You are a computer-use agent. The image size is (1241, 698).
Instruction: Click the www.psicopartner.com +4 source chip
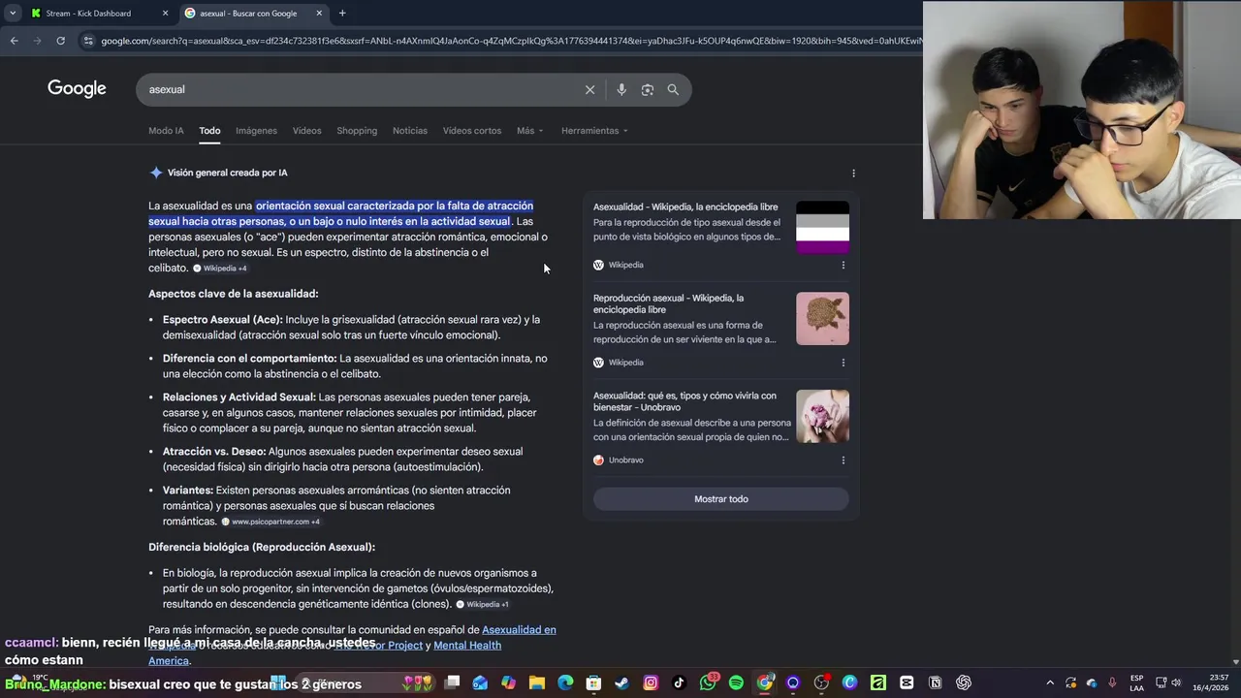pyautogui.click(x=270, y=522)
